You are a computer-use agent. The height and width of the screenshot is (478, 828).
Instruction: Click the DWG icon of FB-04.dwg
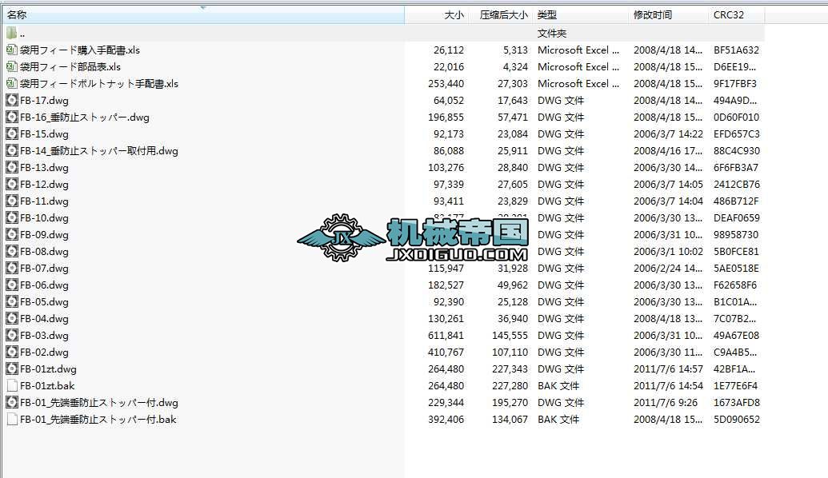(x=12, y=319)
